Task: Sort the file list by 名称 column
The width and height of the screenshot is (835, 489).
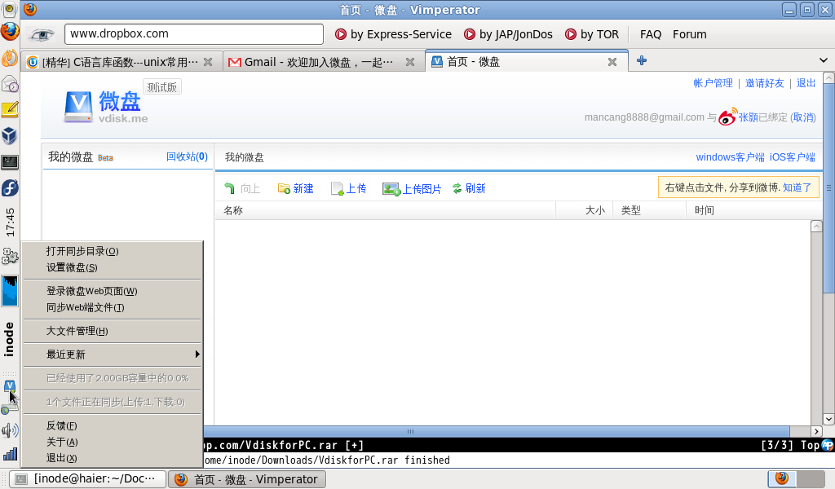Action: (386, 210)
